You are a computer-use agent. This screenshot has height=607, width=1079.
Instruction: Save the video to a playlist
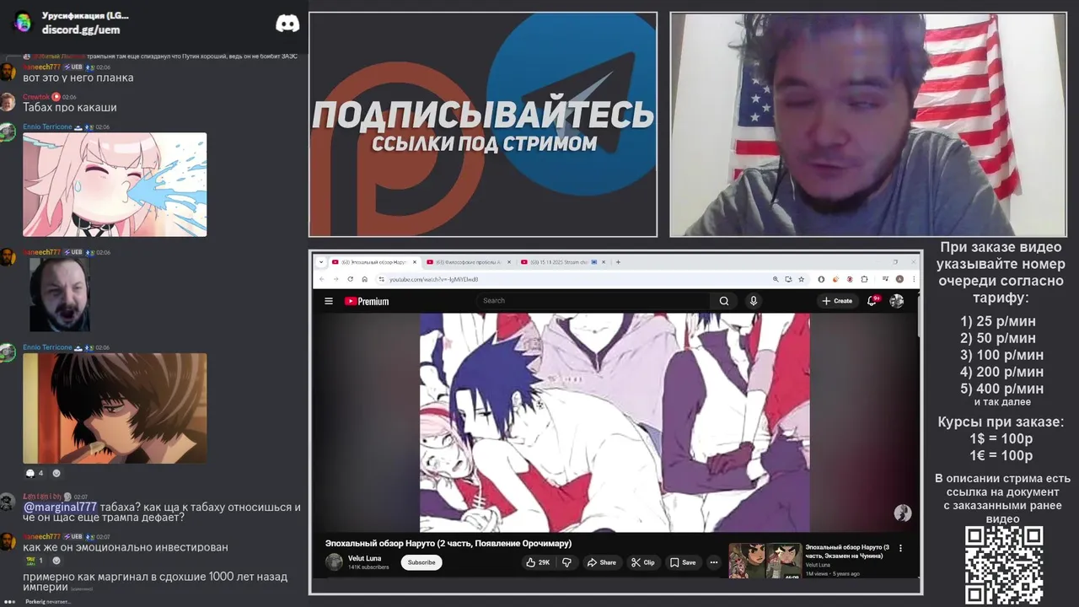pos(683,562)
